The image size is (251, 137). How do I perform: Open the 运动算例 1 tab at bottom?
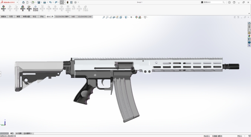[x=28, y=133]
